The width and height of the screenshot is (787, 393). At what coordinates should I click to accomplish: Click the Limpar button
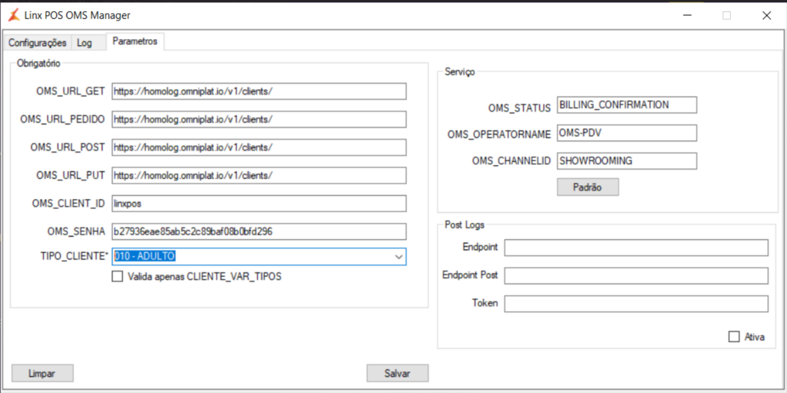tap(42, 373)
